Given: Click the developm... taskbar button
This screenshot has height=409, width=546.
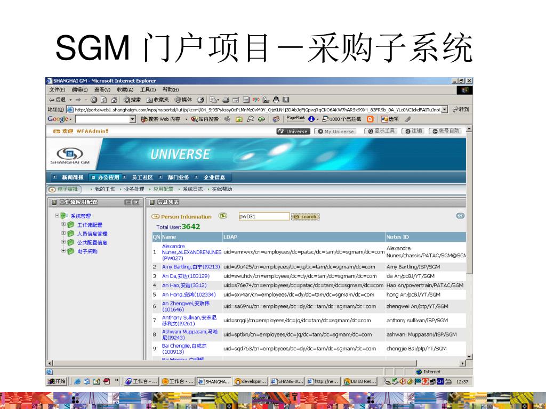Looking at the screenshot, I should coord(251,381).
